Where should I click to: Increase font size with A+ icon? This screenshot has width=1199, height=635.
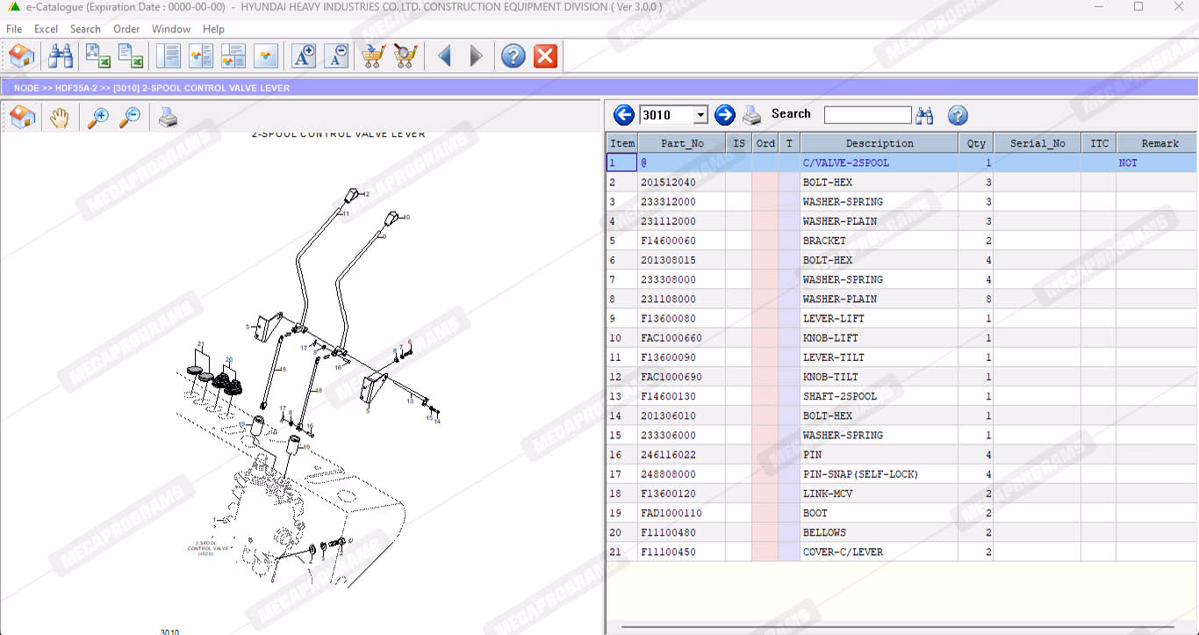pyautogui.click(x=304, y=57)
